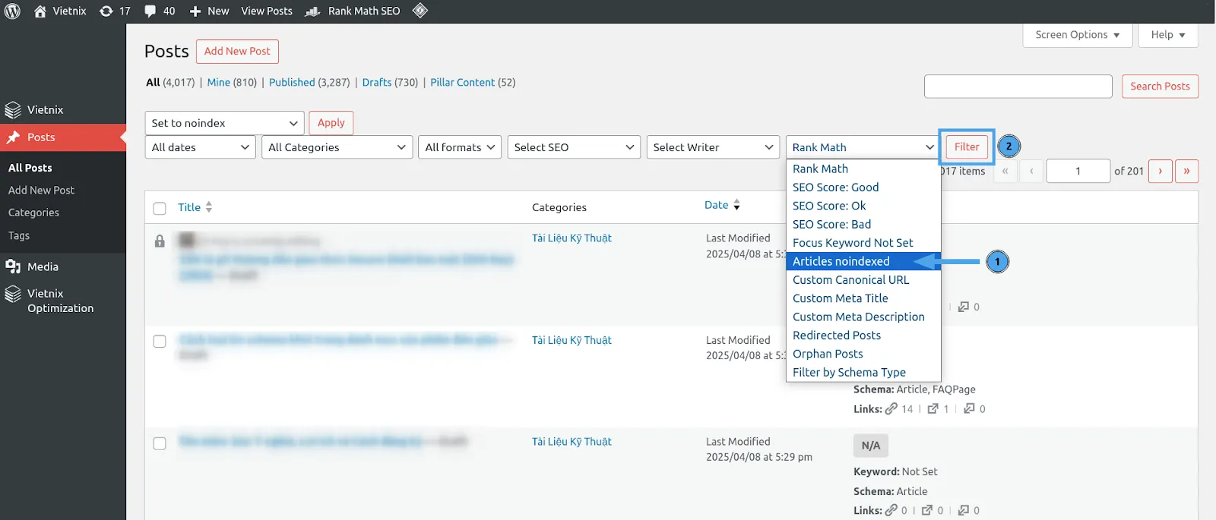Viewport: 1216px width, 520px height.
Task: Open Categories in the Posts submenu
Action: coord(33,213)
